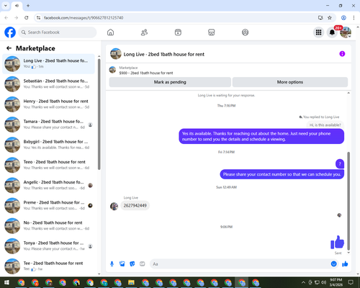This screenshot has width=360, height=288.
Task: Click the Search Facebook field
Action: pyautogui.click(x=58, y=32)
